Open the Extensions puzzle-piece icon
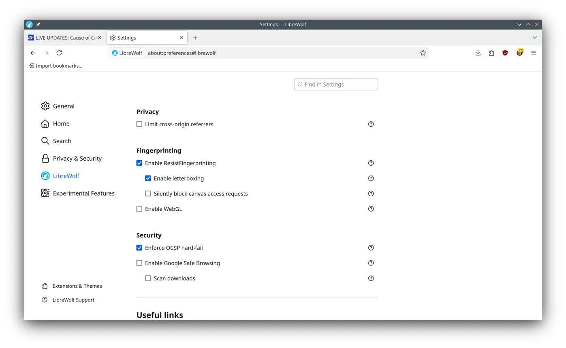 coord(491,53)
